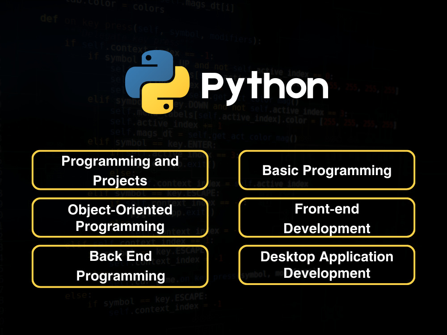Click the Python snake logo
447x335 pixels.
157,82
